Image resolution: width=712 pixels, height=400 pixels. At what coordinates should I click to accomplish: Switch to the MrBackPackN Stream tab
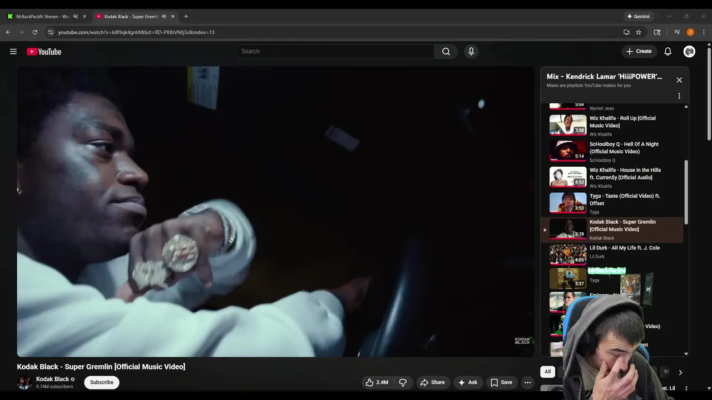pyautogui.click(x=47, y=16)
